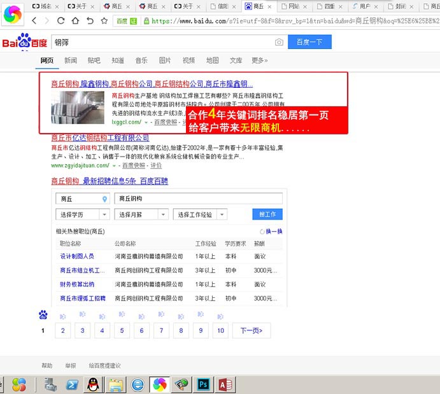Open 商丘钢构_最新招聘信息5条 百度百聘 link

[110, 181]
